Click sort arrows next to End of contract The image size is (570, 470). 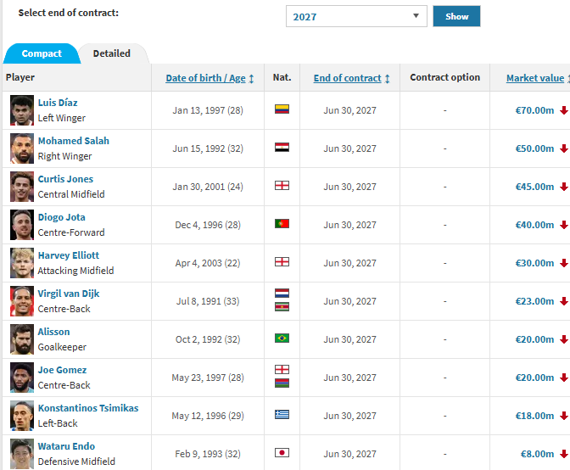387,79
